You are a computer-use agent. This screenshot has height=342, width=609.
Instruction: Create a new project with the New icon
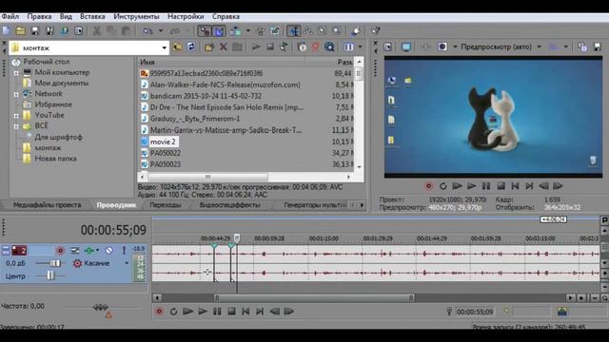point(7,31)
